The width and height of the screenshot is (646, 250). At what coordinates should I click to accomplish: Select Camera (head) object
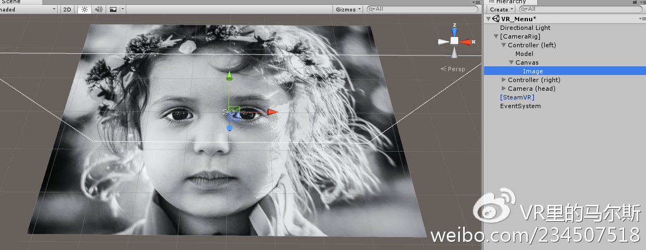532,89
